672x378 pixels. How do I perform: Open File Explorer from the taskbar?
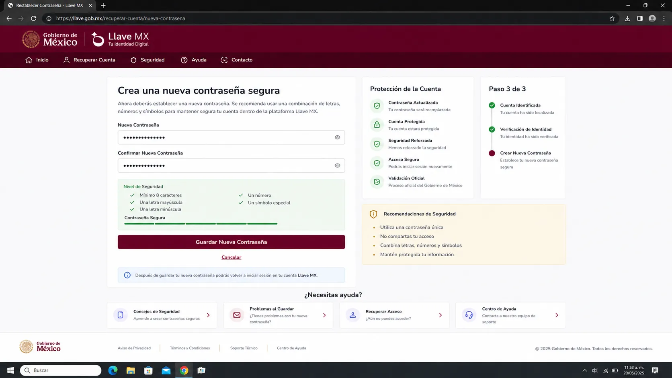pos(131,370)
